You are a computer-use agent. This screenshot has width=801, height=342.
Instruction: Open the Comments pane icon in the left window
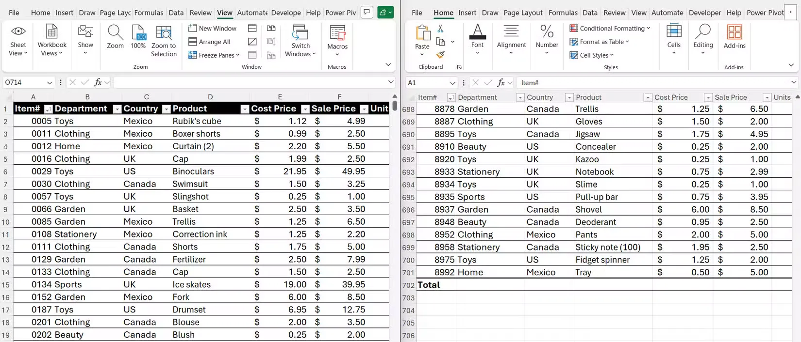(x=367, y=12)
